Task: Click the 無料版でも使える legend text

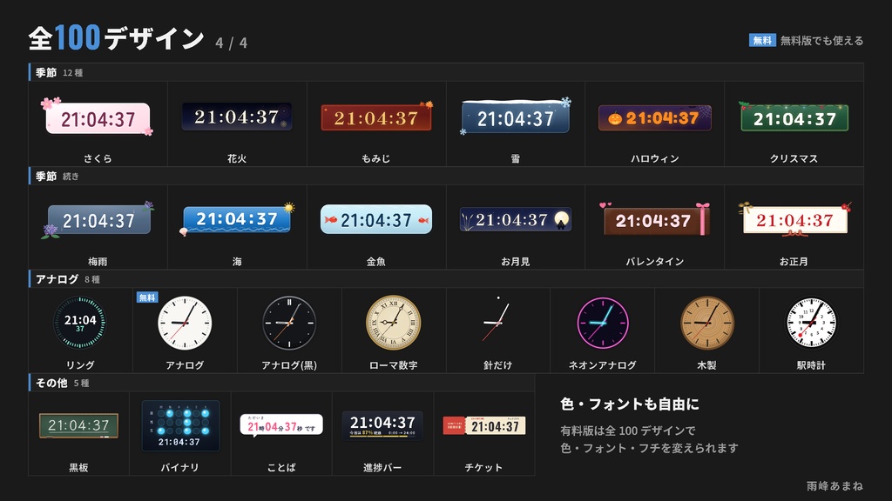Action: click(821, 40)
